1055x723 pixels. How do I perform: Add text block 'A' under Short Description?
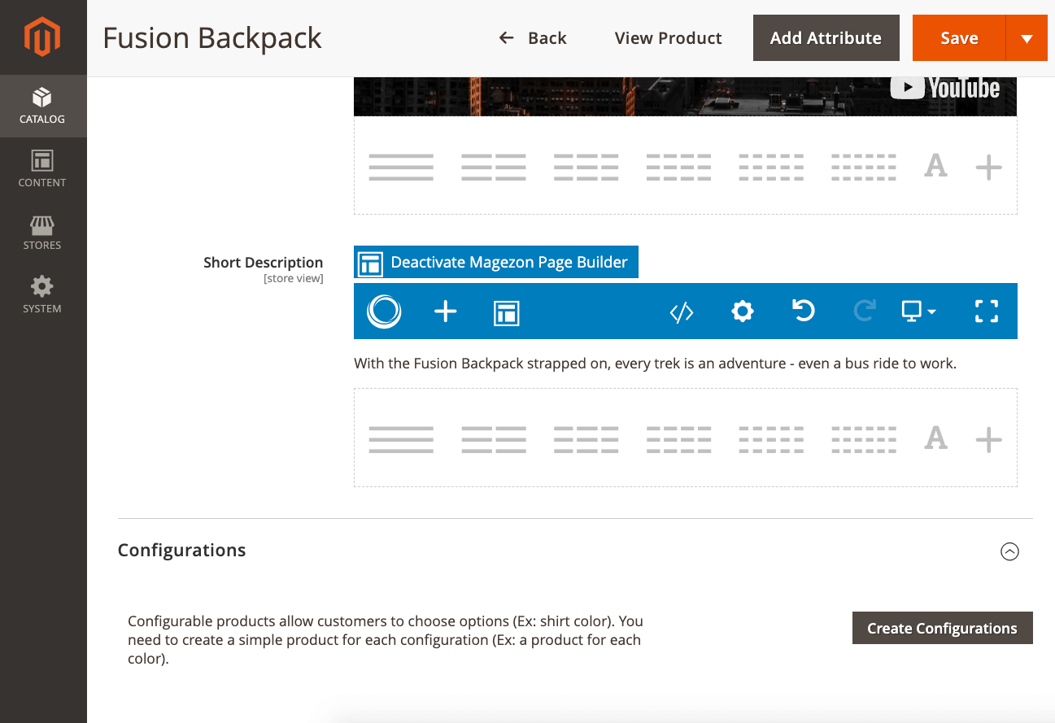(935, 439)
